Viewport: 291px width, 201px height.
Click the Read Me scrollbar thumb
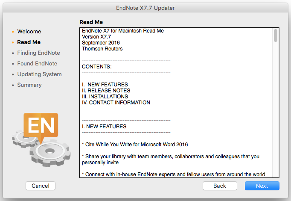point(276,35)
